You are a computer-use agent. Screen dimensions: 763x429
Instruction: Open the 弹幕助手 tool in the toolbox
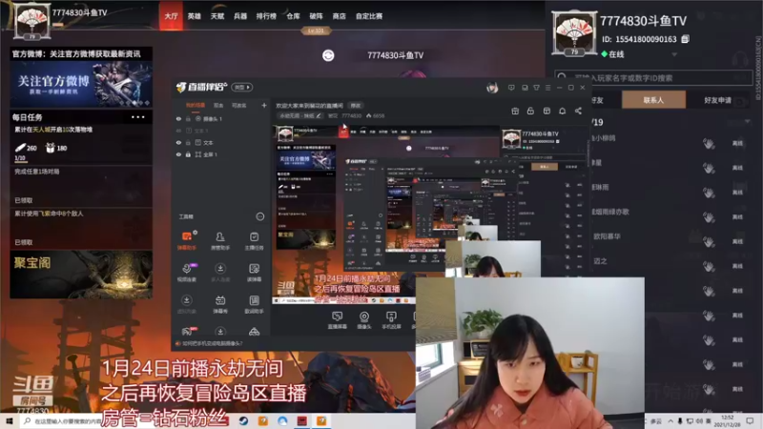point(186,240)
